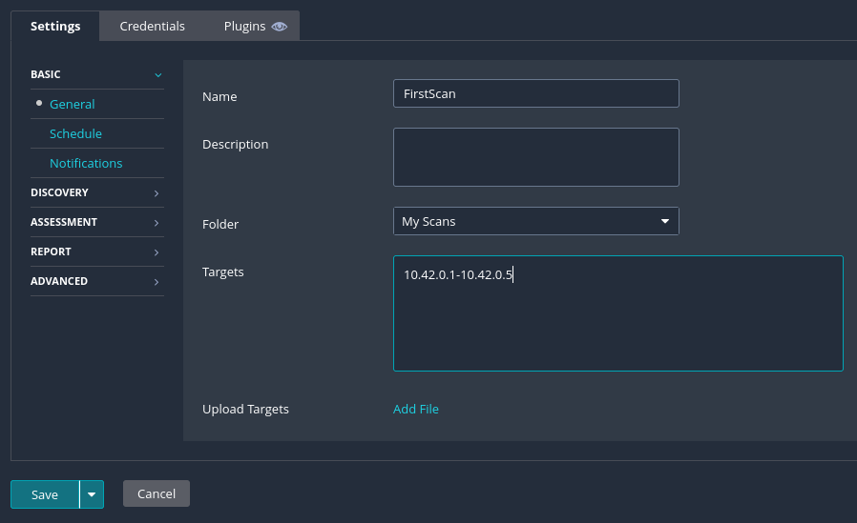Open the Notifications settings
The image size is (857, 523).
86,163
